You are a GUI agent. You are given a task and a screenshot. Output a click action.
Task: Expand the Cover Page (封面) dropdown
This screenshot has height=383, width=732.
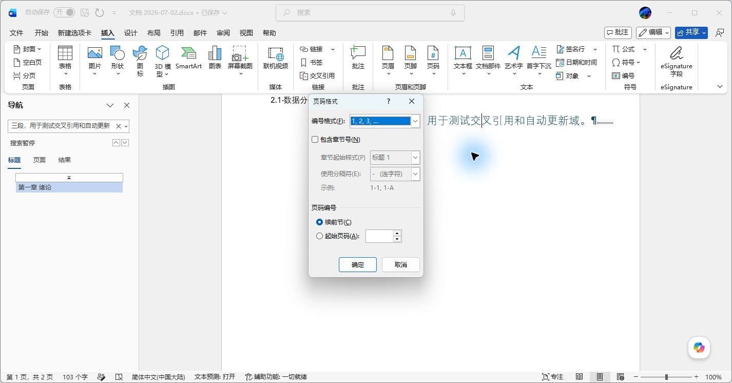40,49
